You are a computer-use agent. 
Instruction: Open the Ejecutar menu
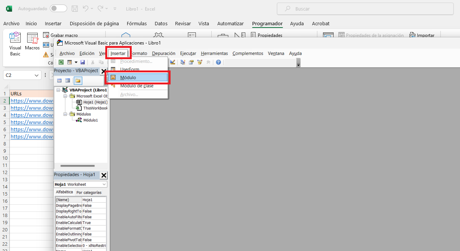pyautogui.click(x=188, y=54)
